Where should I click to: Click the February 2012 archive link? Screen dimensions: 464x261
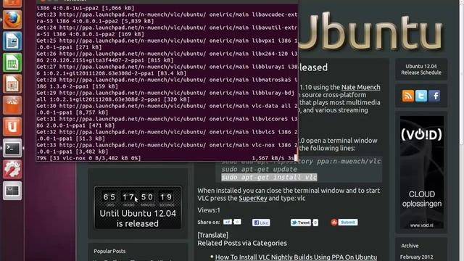point(416,257)
